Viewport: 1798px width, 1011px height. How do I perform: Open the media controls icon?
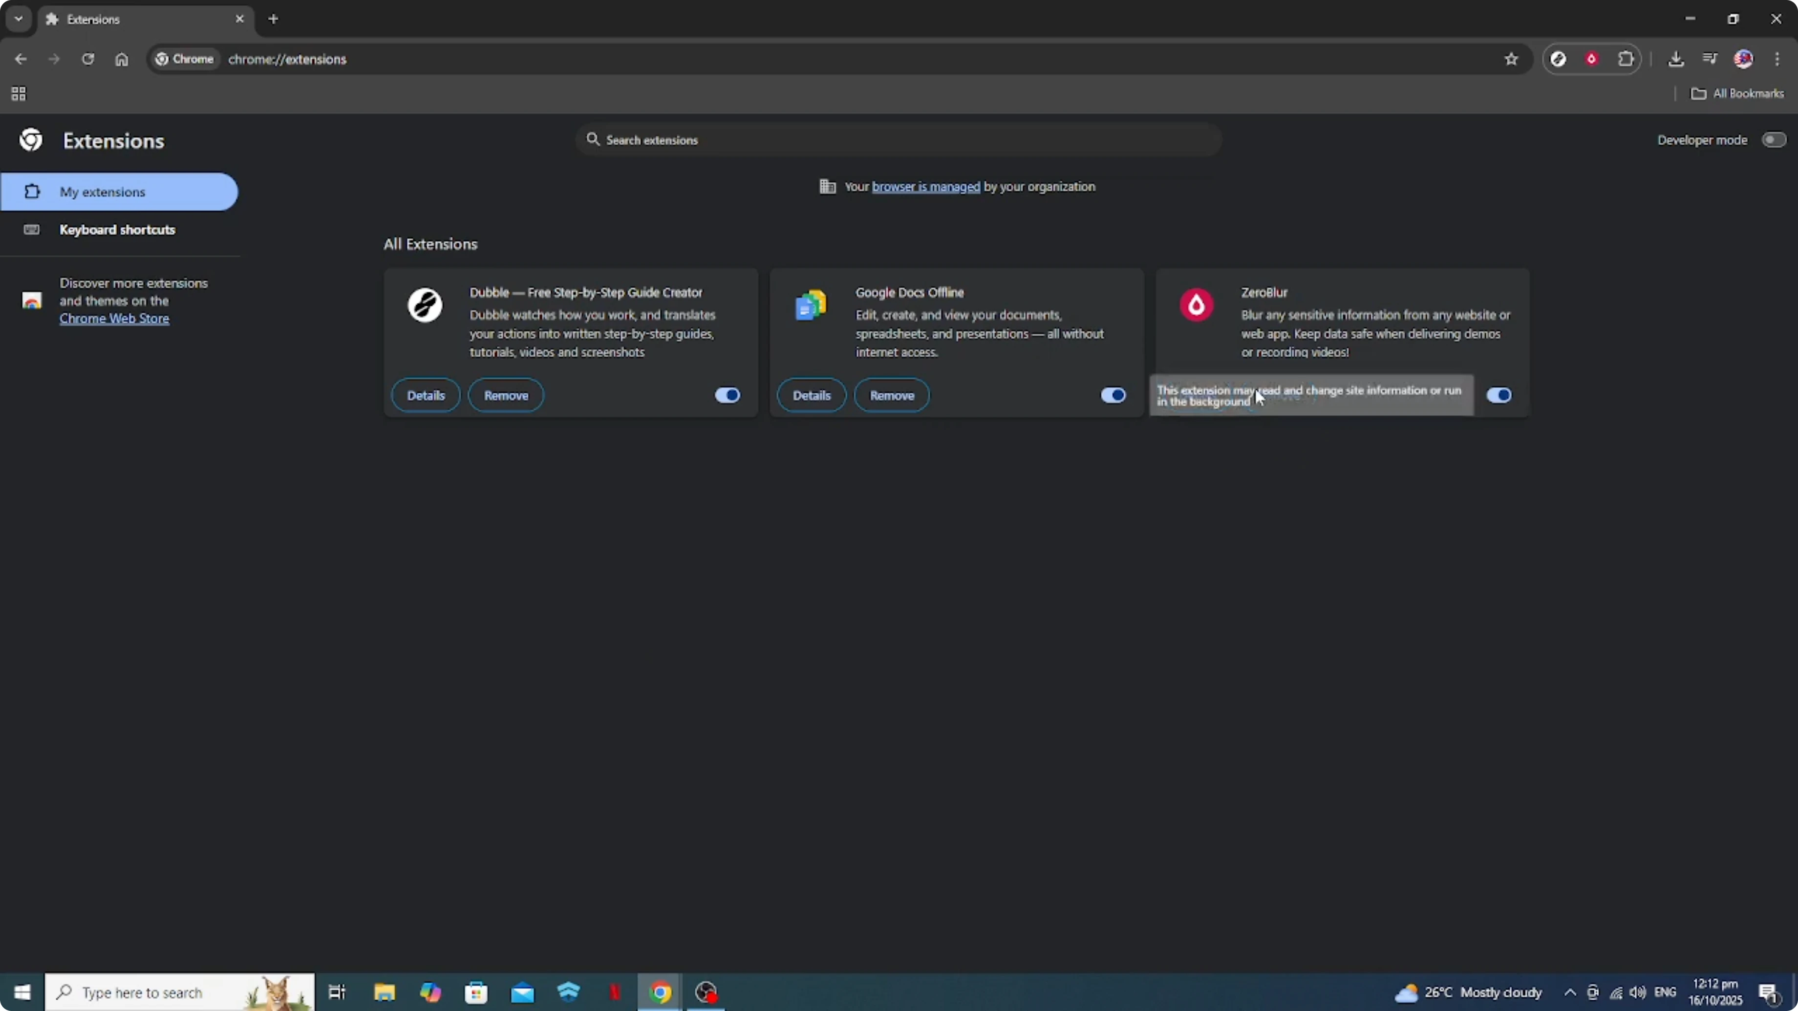tap(1710, 59)
